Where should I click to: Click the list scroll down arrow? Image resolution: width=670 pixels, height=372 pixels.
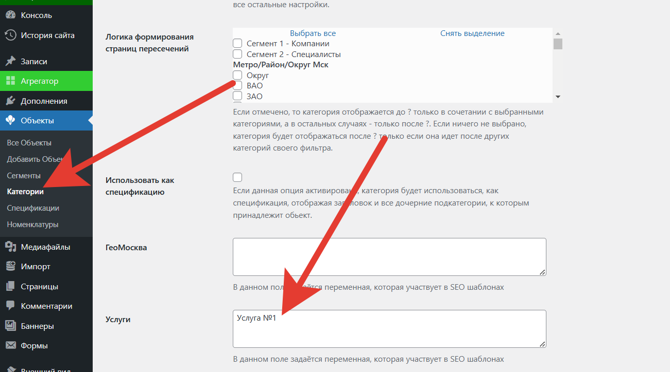(558, 97)
